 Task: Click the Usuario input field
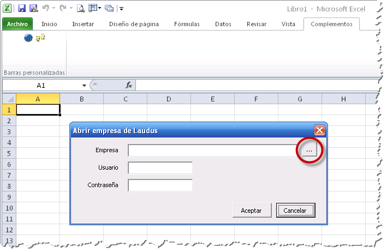pos(160,168)
